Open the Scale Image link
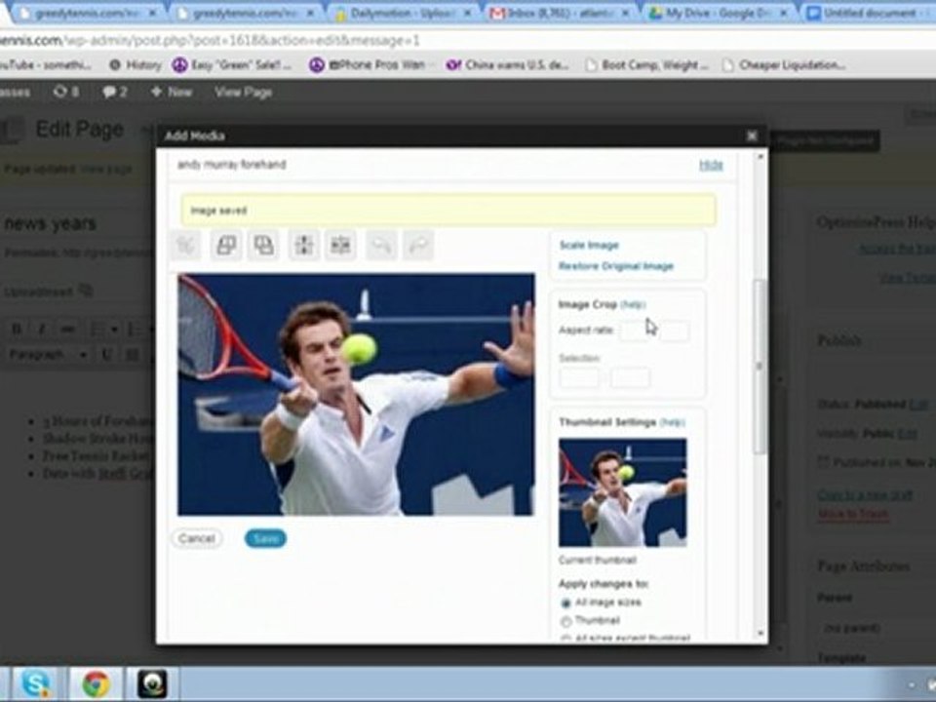The height and width of the screenshot is (702, 936). pos(589,245)
